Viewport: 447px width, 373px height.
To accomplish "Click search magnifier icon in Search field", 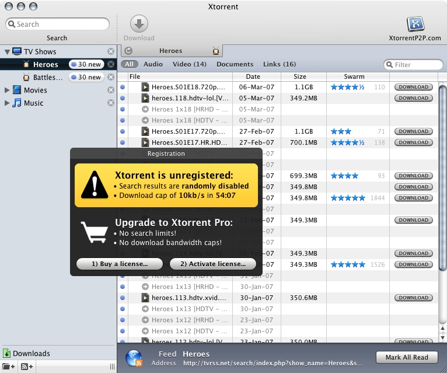I will pyautogui.click(x=12, y=24).
